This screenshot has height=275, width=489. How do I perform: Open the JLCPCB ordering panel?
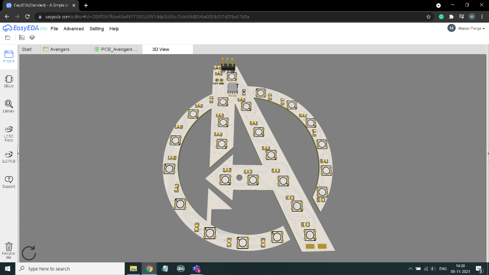click(9, 157)
